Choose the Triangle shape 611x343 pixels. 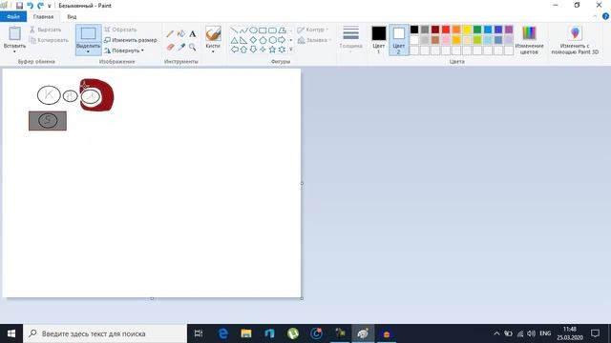point(234,40)
